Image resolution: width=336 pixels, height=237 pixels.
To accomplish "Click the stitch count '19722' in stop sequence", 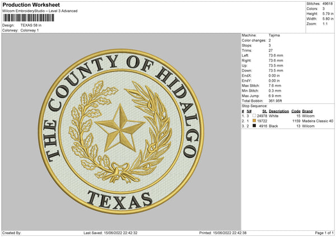I will tap(262, 121).
